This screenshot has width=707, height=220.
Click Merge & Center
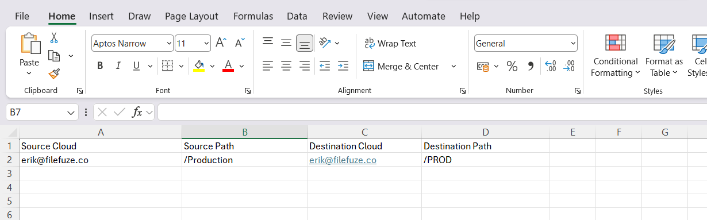pyautogui.click(x=401, y=67)
